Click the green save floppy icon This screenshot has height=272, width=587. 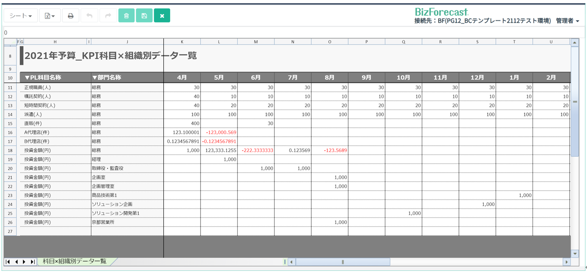coord(144,16)
